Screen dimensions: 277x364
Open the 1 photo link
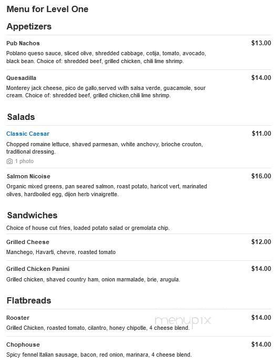24,161
